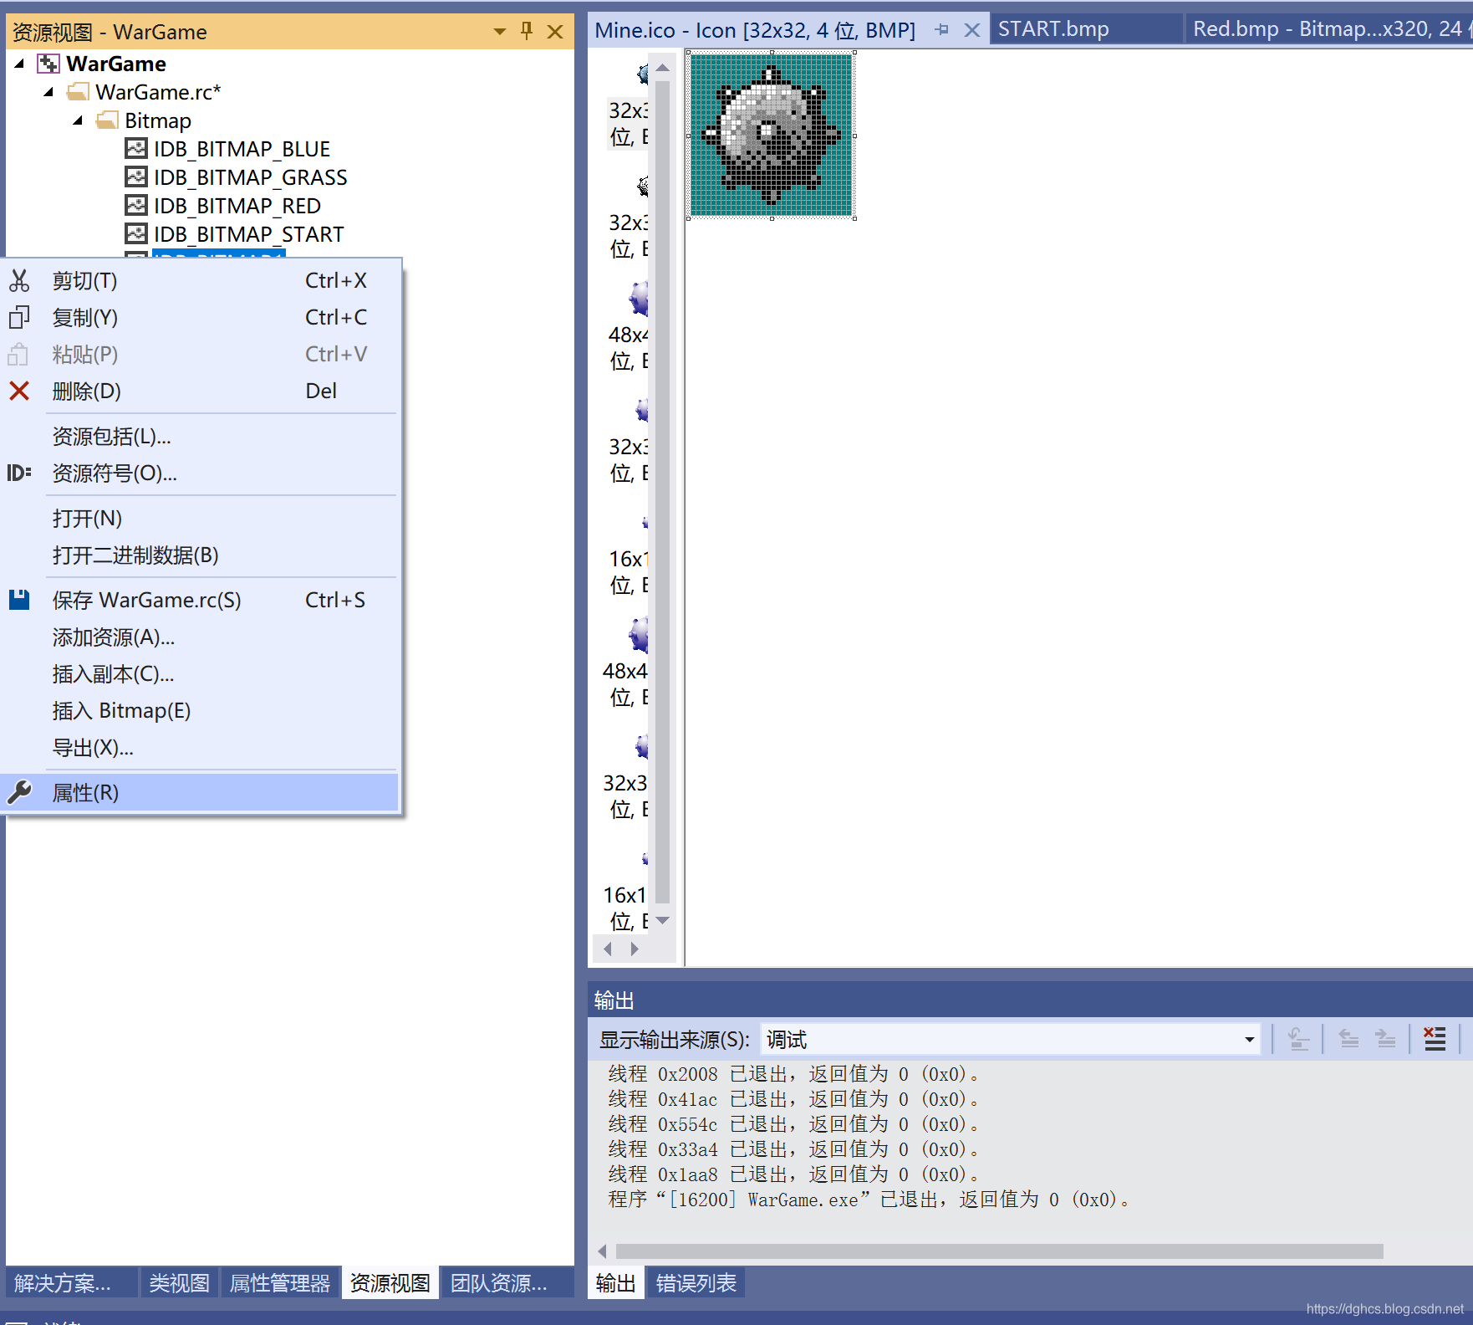
Task: Click the IDB_BITMAP_START bitmap icon
Action: coord(136,234)
